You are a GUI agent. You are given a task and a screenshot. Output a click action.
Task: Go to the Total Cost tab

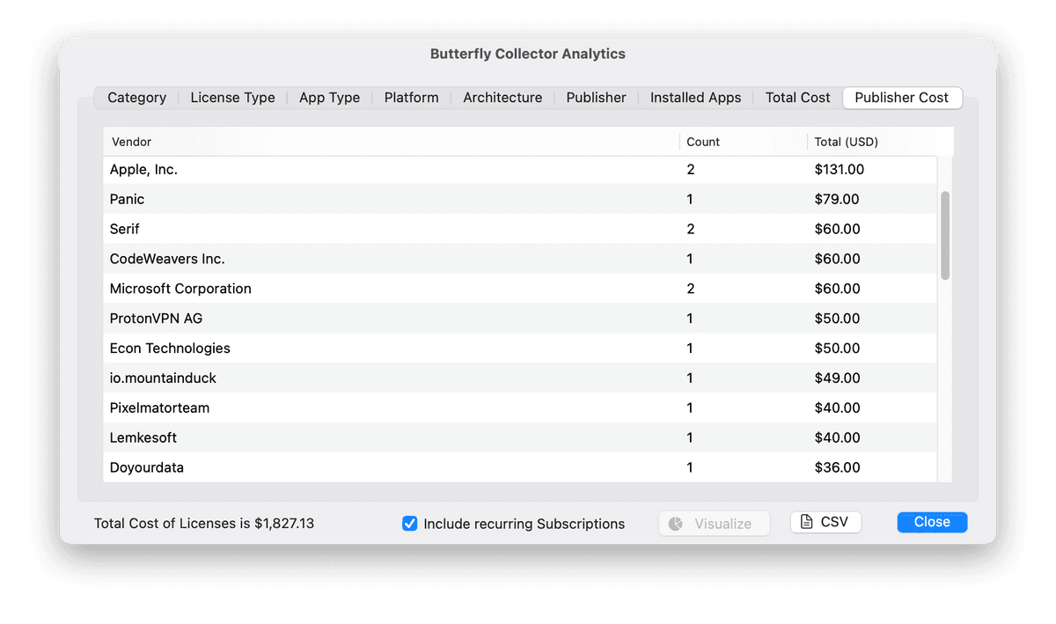click(797, 98)
